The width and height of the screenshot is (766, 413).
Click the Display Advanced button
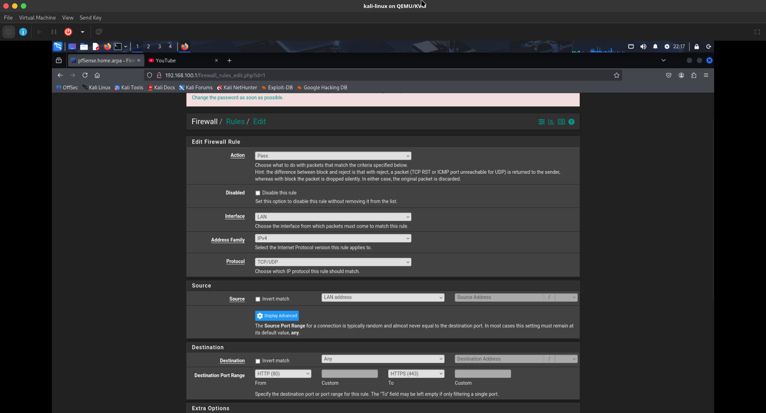[x=277, y=316]
